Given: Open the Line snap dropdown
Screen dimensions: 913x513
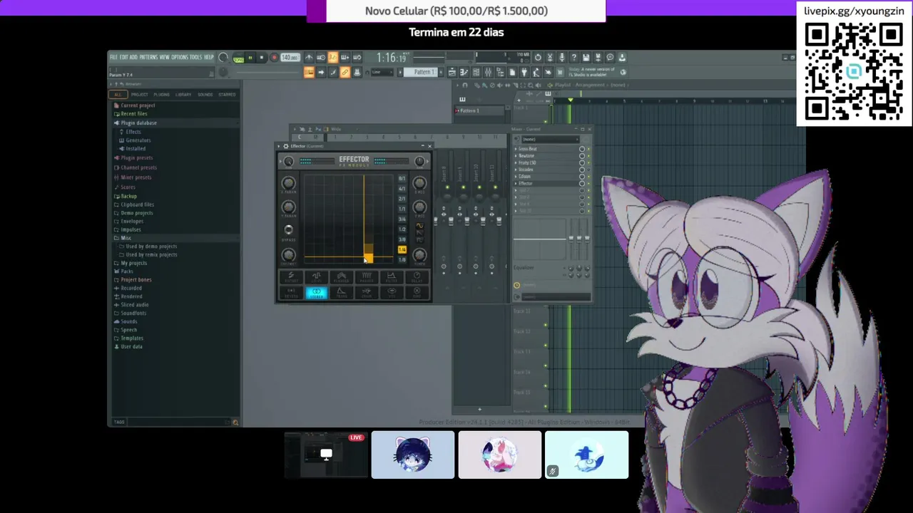Looking at the screenshot, I should [x=382, y=72].
